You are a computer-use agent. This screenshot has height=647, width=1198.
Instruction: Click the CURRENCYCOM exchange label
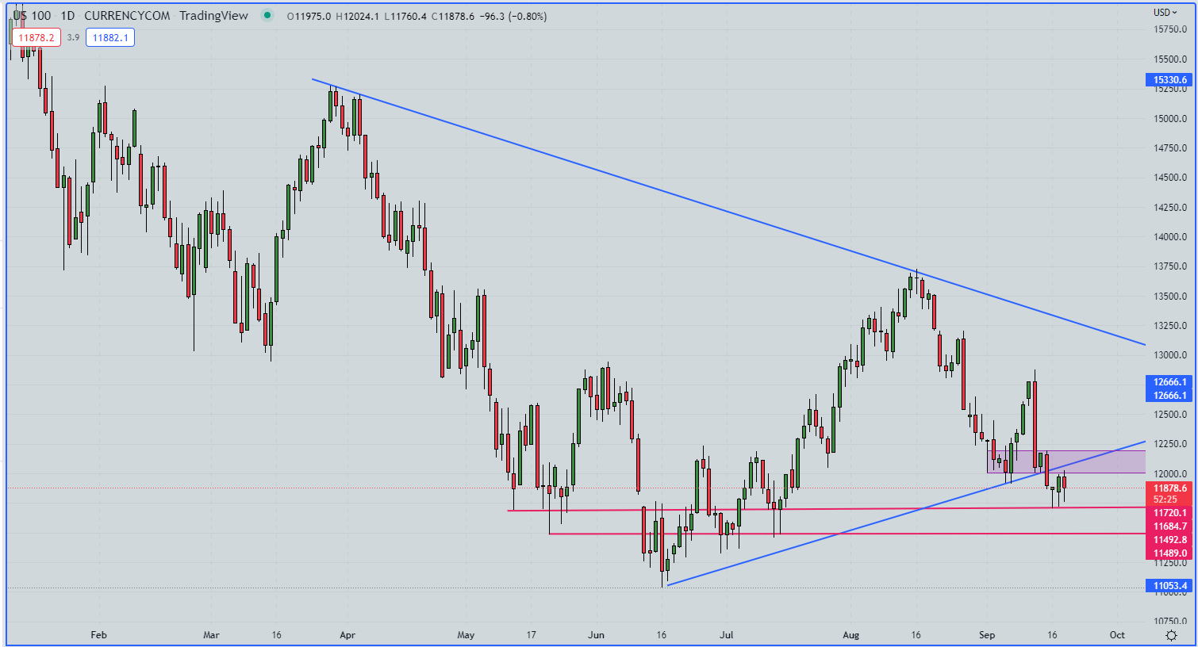127,16
